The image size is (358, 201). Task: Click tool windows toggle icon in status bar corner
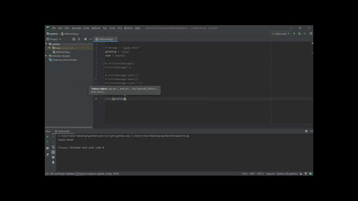pyautogui.click(x=47, y=174)
